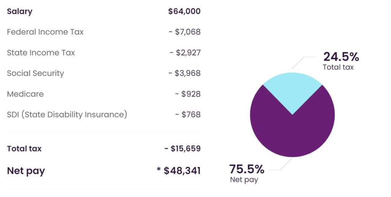This screenshot has width=391, height=197.
Task: Click the purple net pay pie slice
Action: [x=292, y=133]
